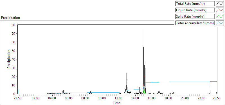Click the Precipitation graph caption above plot

click(10, 18)
